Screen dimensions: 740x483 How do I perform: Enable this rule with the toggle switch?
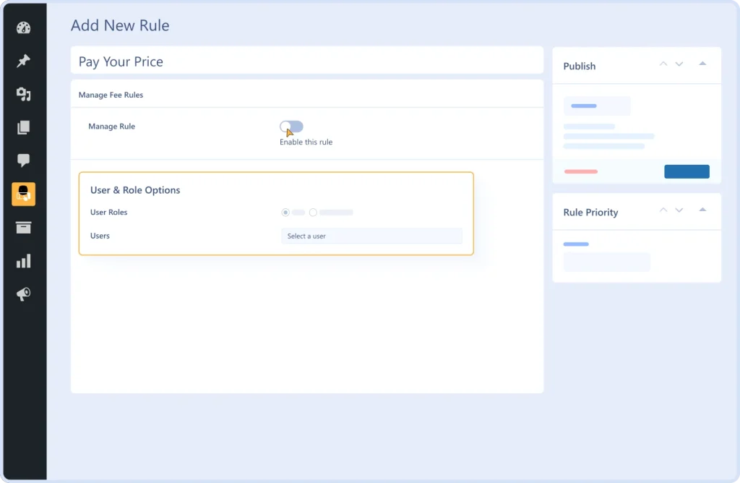(291, 126)
